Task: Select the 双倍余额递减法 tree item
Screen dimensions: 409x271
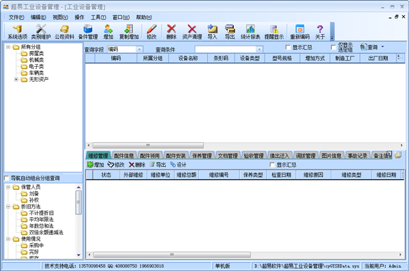Action: 42,232
